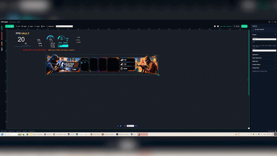Open Windows Start menu

click(2, 135)
